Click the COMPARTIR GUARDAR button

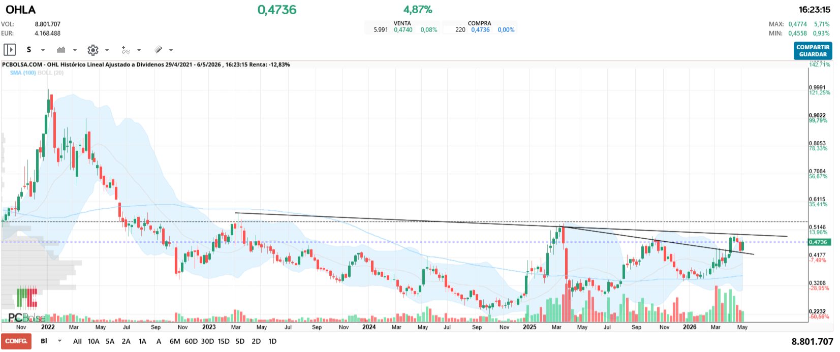click(x=813, y=51)
